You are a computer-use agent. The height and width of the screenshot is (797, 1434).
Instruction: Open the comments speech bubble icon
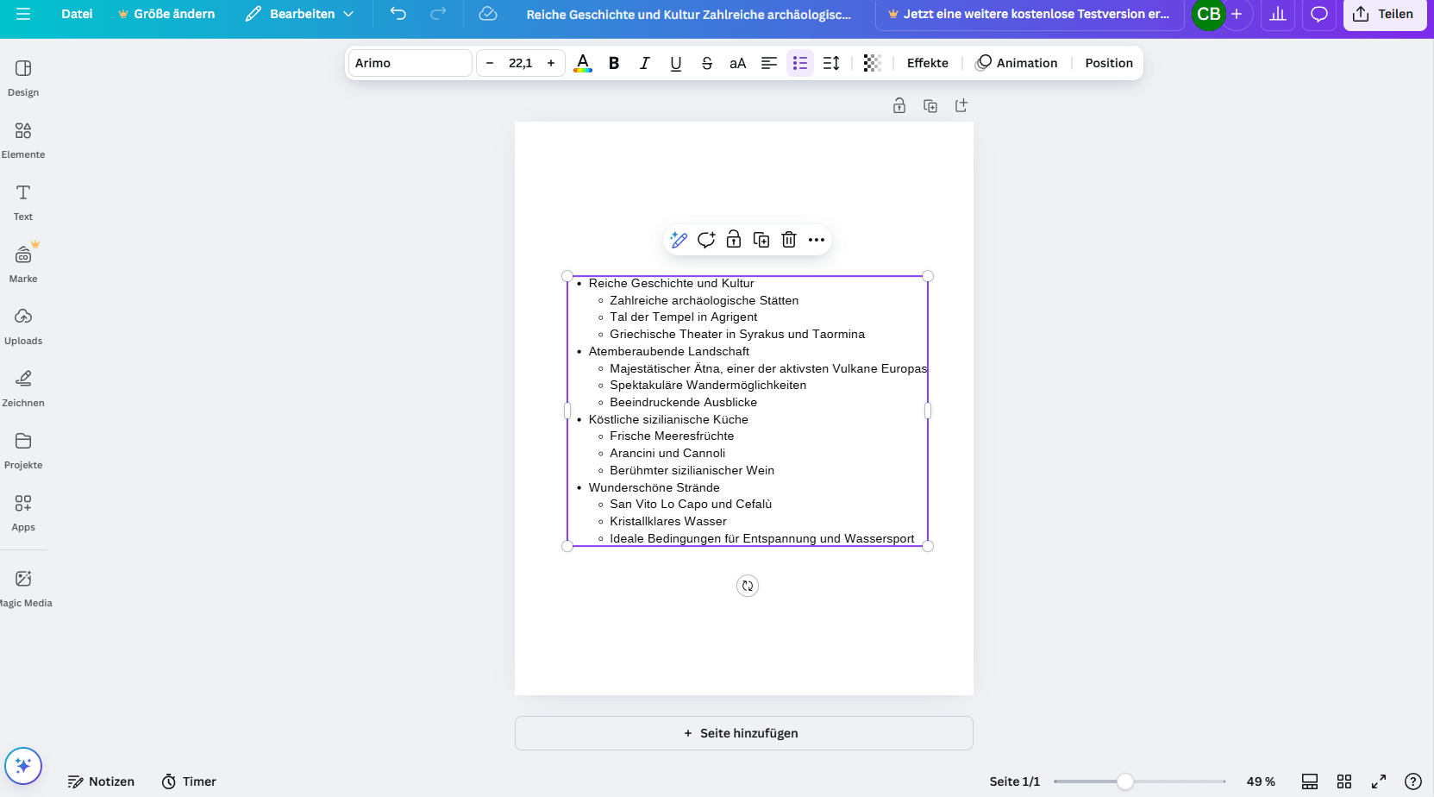pyautogui.click(x=1318, y=14)
